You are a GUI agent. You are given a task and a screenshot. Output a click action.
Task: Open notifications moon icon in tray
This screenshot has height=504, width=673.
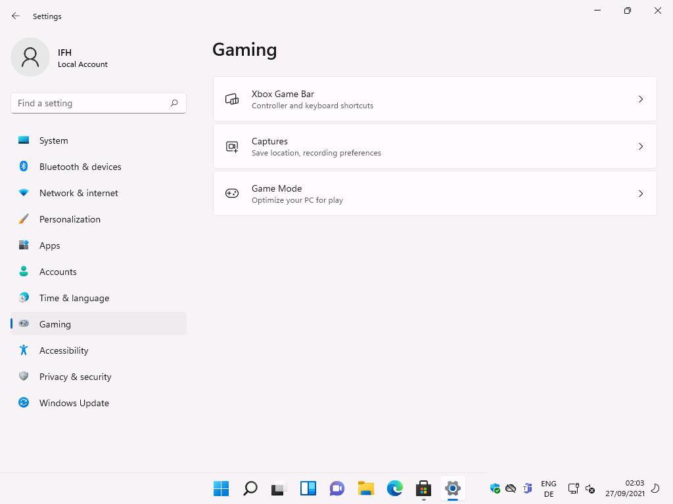click(x=655, y=488)
